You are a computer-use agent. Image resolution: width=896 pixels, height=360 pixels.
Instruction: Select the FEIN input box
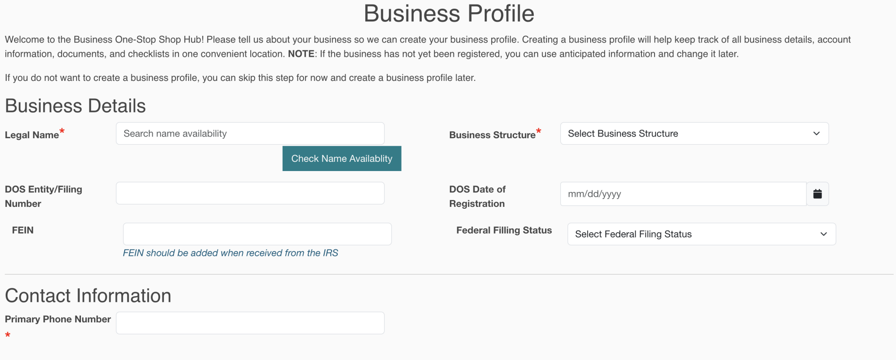[x=257, y=234]
